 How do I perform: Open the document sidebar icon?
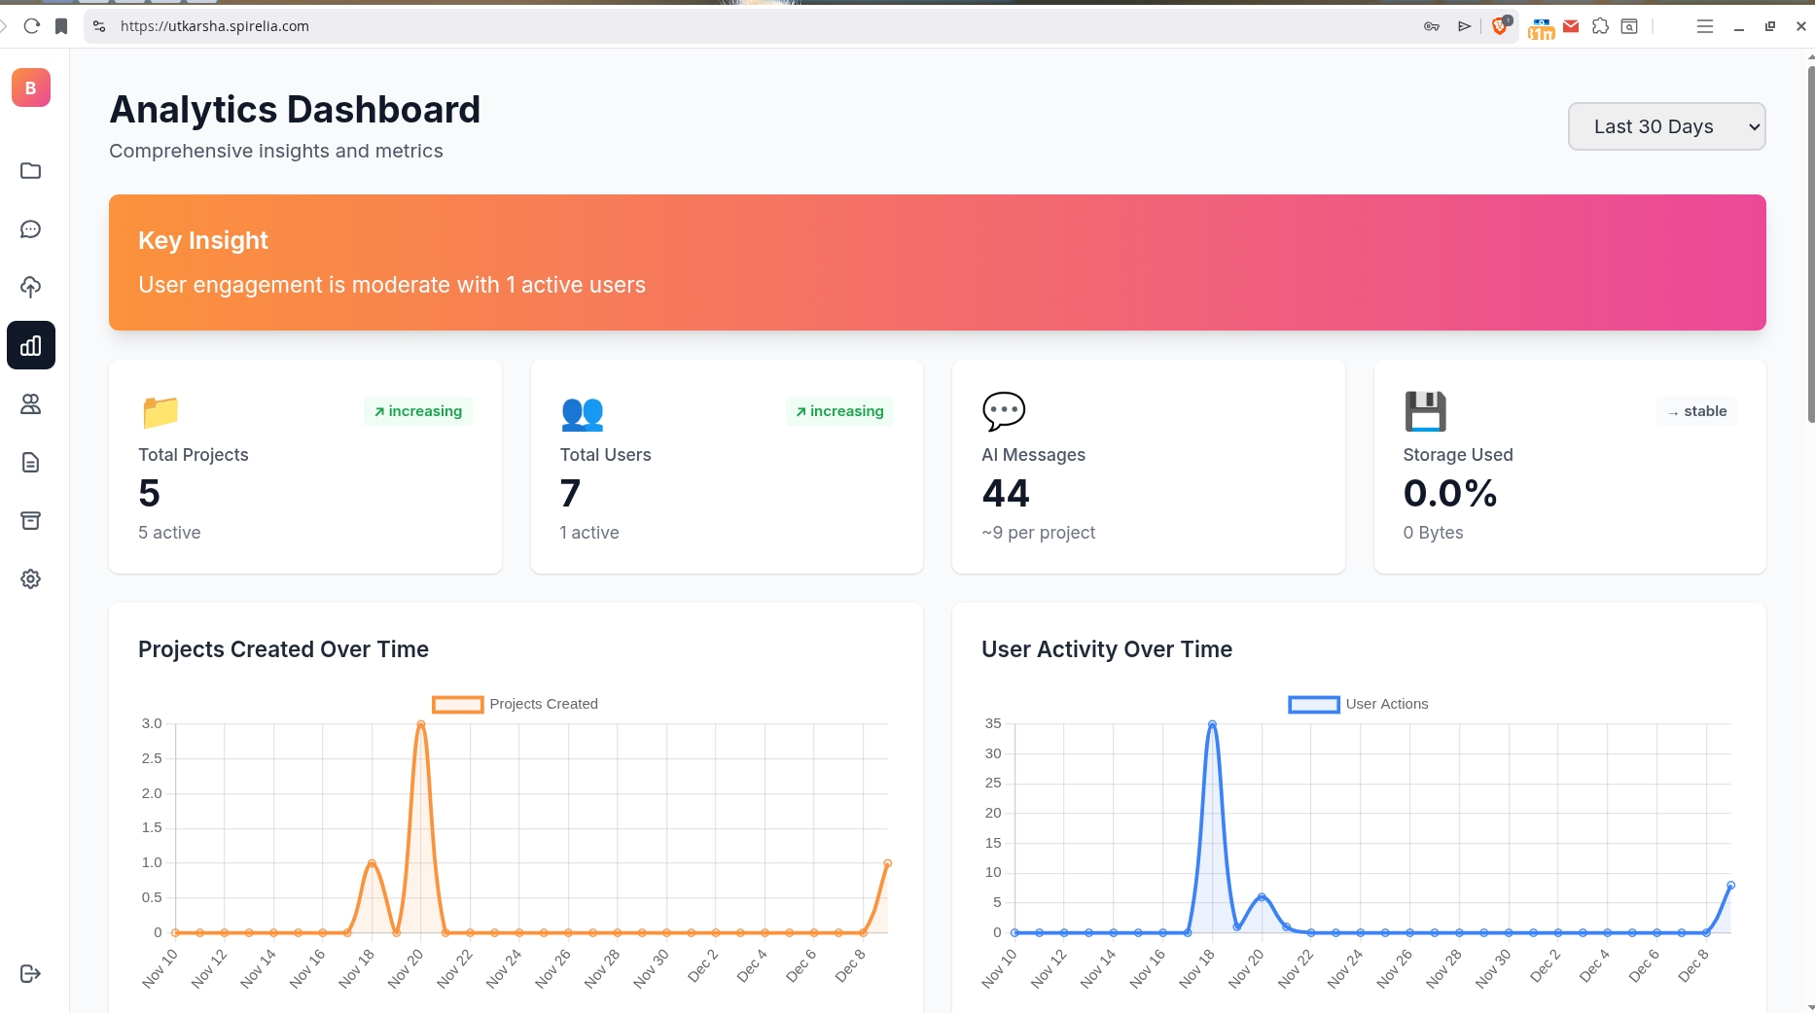(31, 463)
